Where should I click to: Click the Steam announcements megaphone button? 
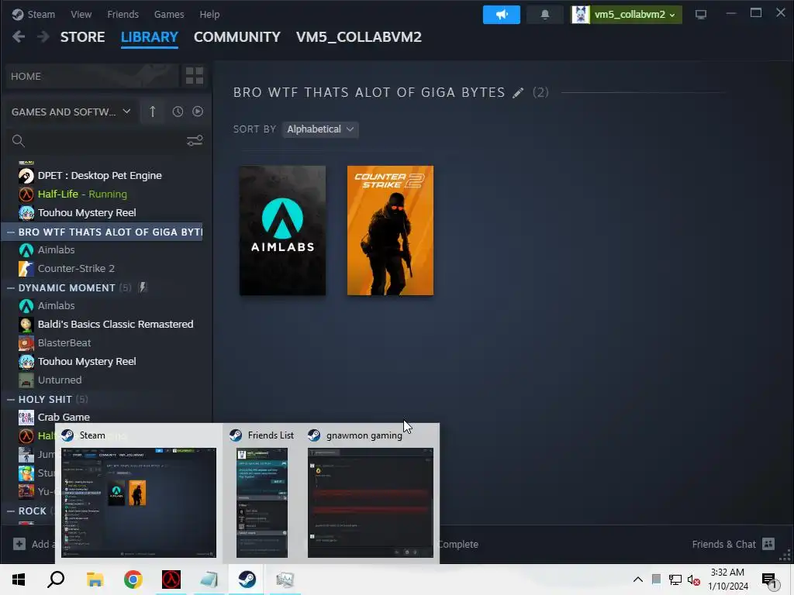click(502, 15)
